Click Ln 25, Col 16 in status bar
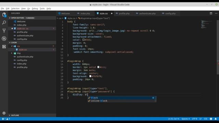219x123 pixels. (x=173, y=119)
